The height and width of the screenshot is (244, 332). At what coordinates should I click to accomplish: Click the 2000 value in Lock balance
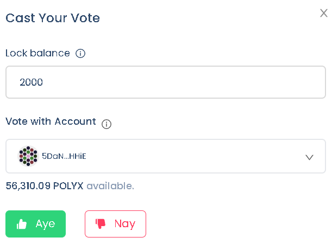pyautogui.click(x=31, y=82)
